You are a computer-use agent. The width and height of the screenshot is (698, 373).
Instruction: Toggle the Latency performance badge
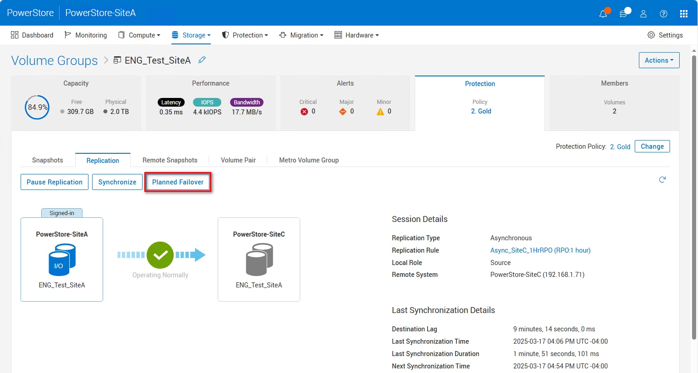[x=171, y=103]
